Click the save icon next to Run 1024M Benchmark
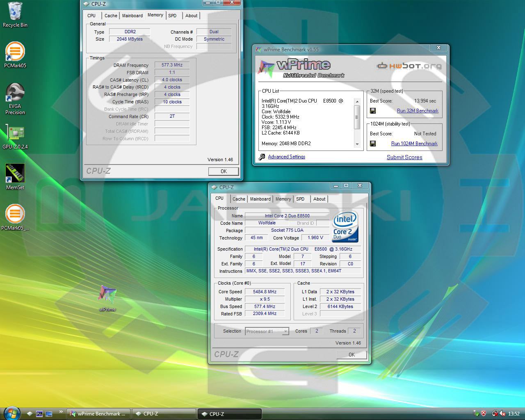Image resolution: width=525 pixels, height=420 pixels. tap(373, 144)
